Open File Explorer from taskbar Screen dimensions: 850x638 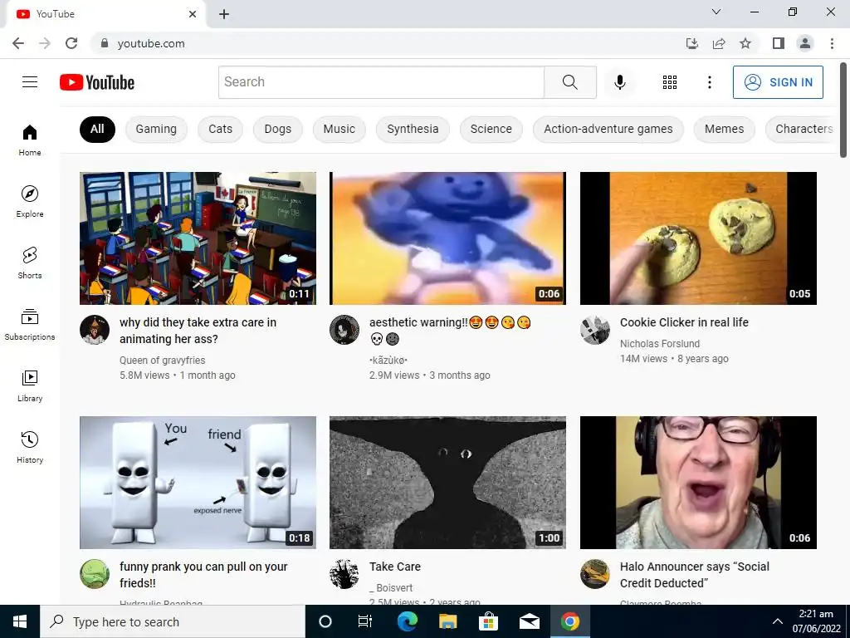pyautogui.click(x=447, y=621)
